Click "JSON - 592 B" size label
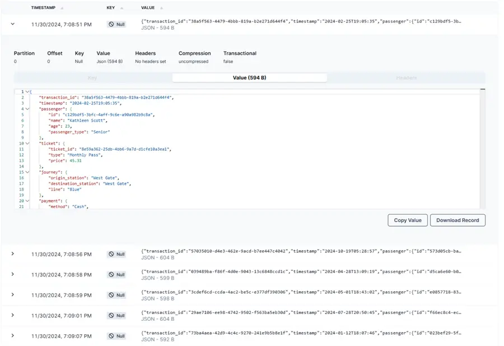Image resolution: width=504 pixels, height=346 pixels. tap(157, 340)
